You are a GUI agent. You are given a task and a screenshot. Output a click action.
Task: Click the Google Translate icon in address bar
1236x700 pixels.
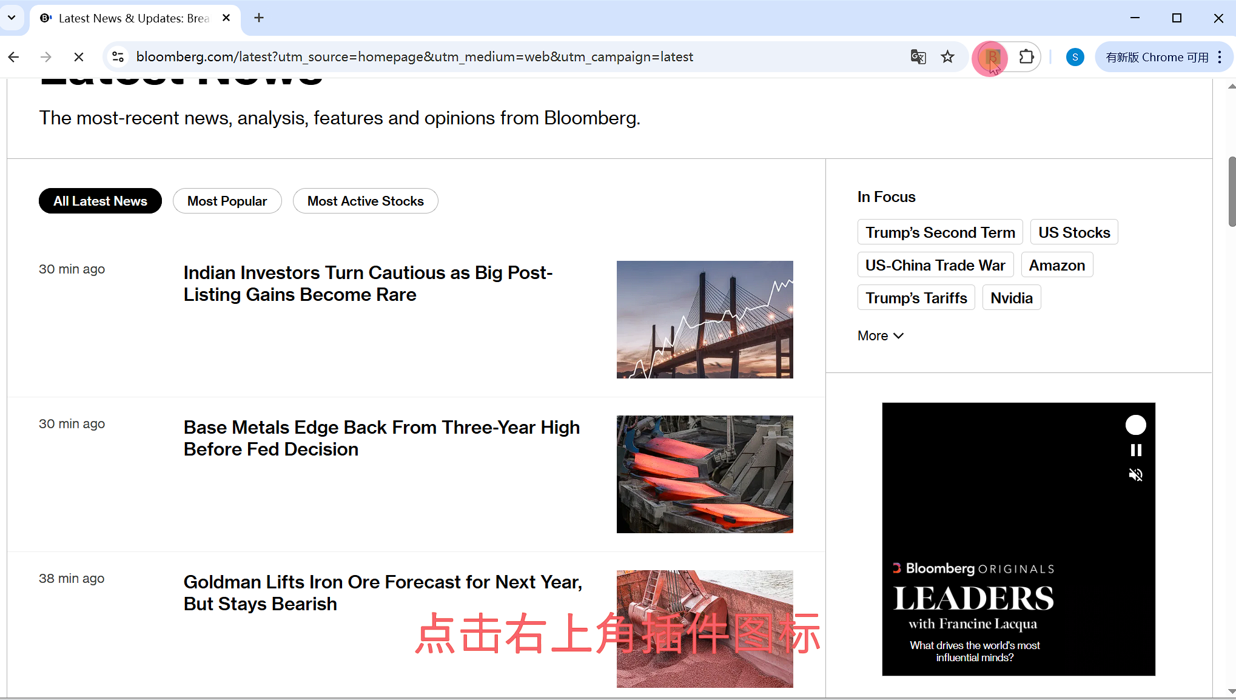click(x=918, y=57)
